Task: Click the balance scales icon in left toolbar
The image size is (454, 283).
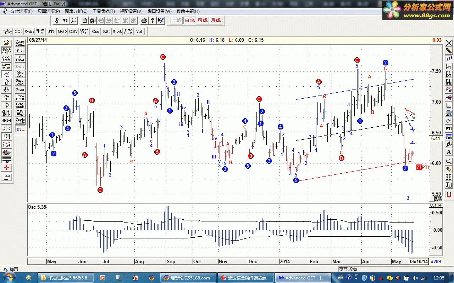Action: tap(6, 51)
